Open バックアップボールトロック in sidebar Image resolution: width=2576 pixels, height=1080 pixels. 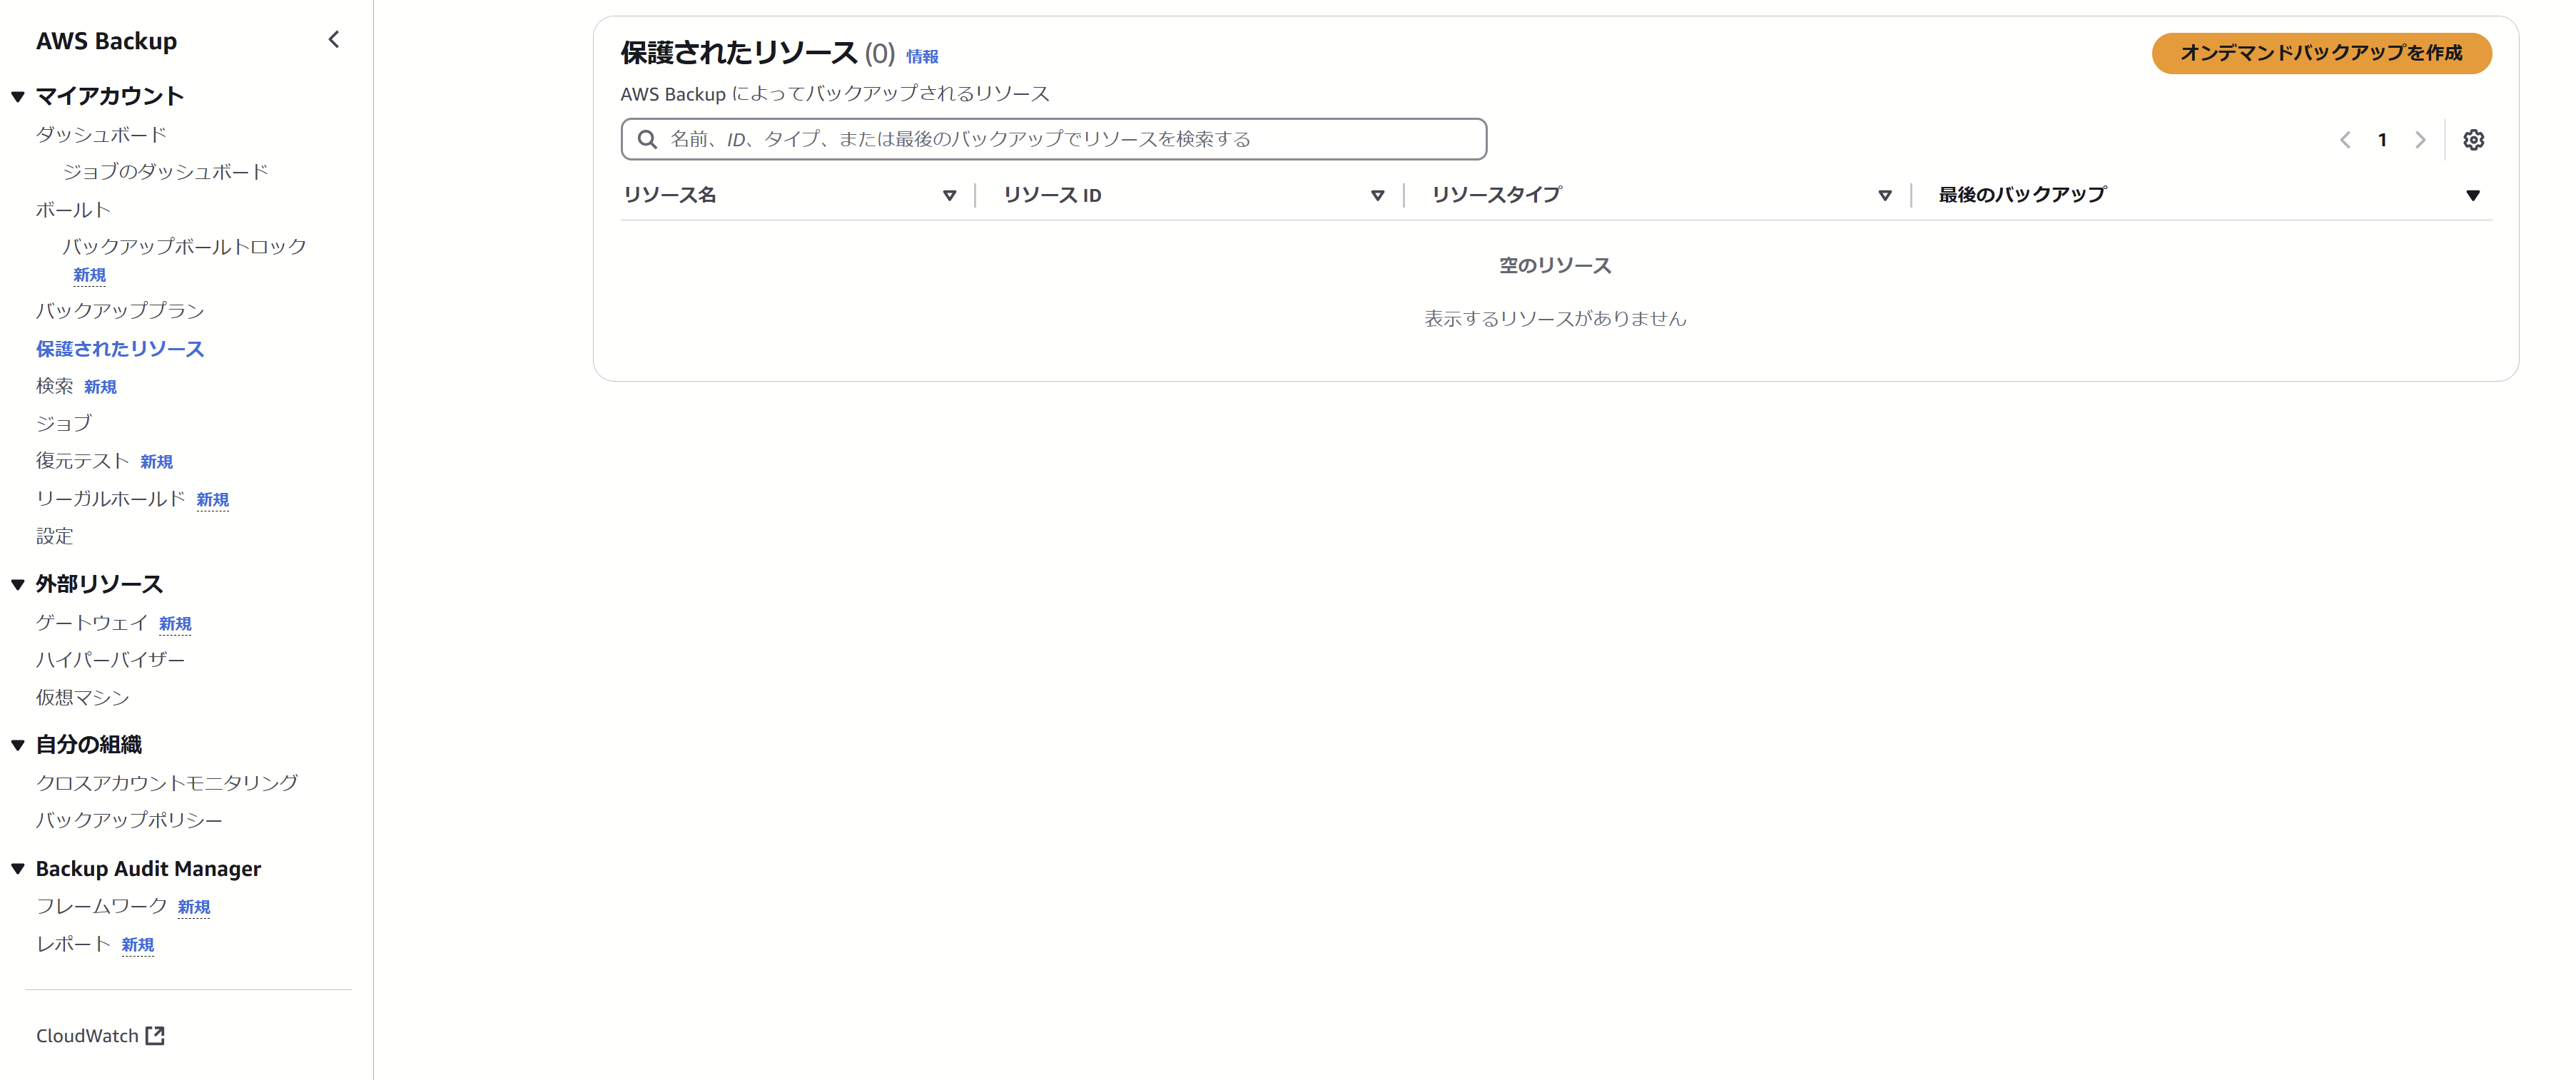[184, 247]
